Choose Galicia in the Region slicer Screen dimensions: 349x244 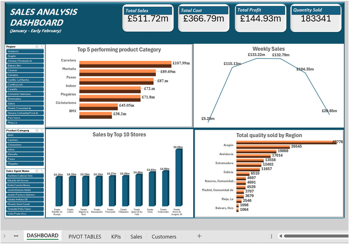pyautogui.click(x=25, y=103)
